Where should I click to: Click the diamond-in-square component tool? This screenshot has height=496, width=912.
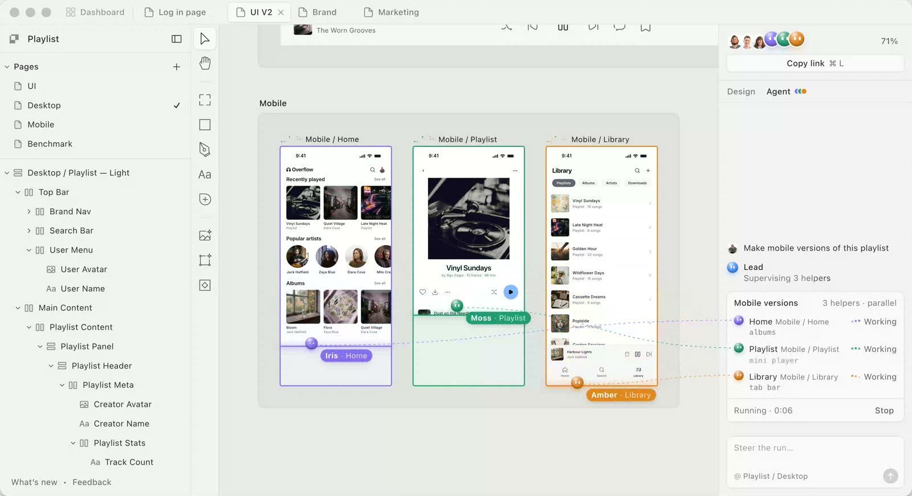click(x=205, y=285)
